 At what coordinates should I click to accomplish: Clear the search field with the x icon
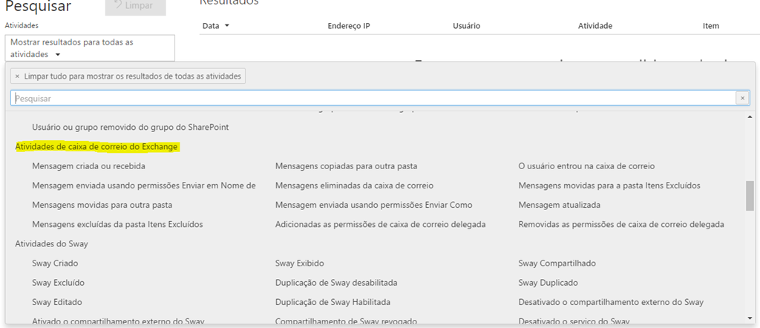coord(742,99)
